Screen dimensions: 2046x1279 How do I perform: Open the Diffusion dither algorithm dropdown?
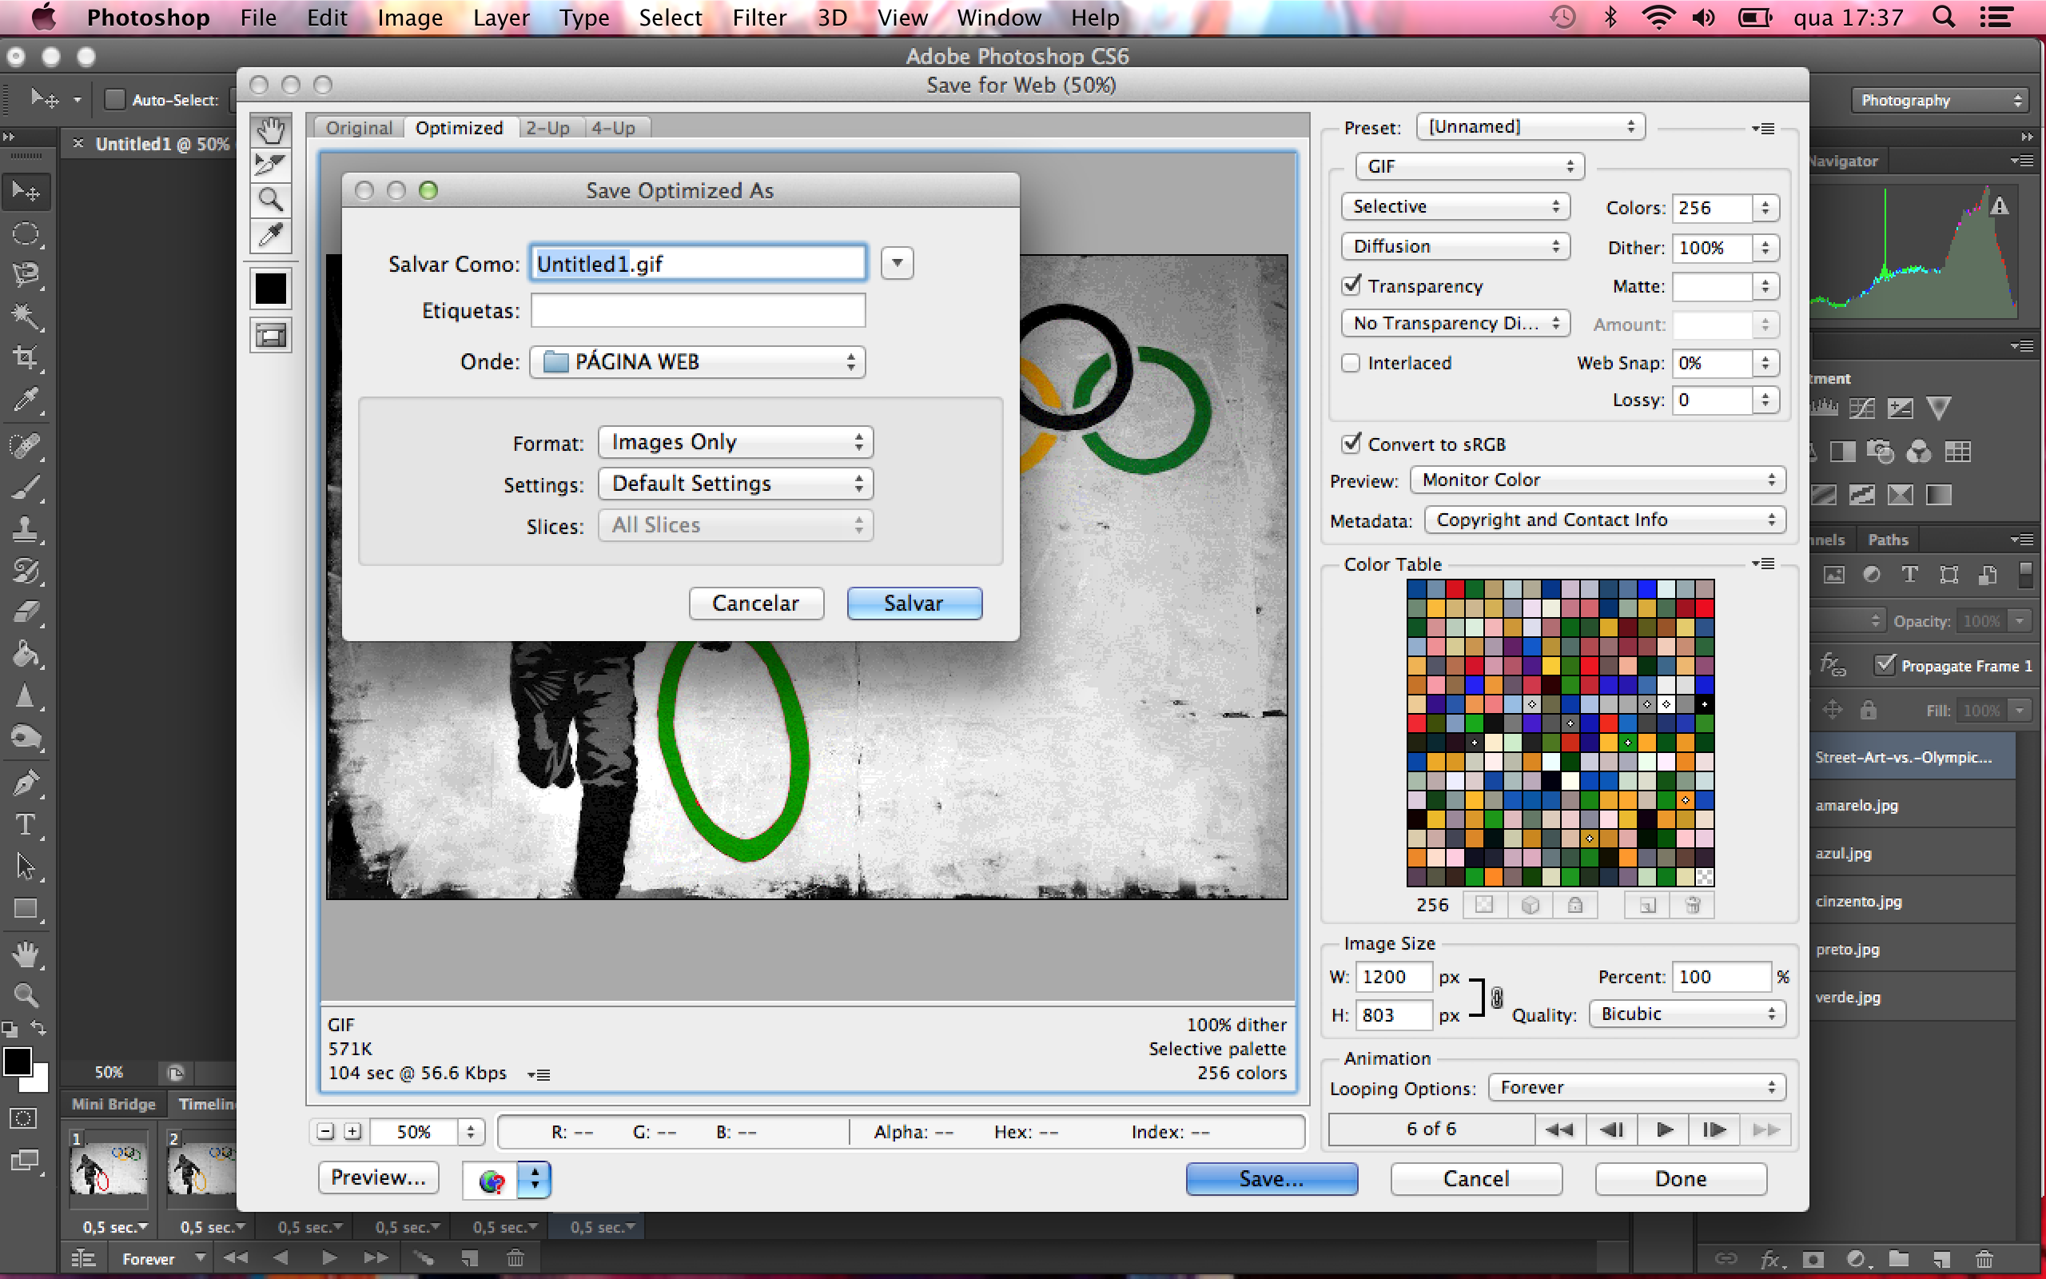coord(1455,246)
